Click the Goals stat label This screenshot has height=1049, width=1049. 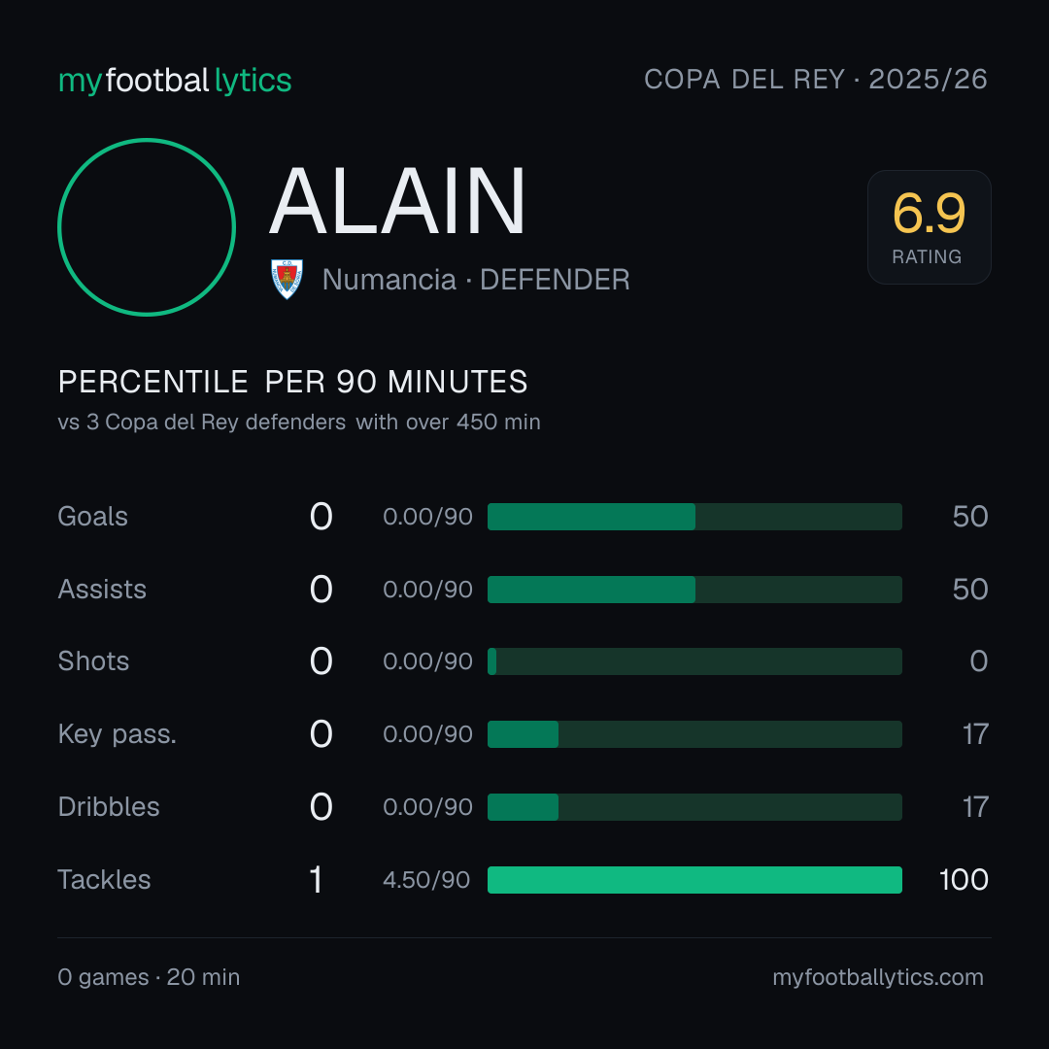tap(93, 517)
